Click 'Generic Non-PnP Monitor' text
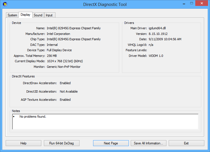 pos(64,67)
